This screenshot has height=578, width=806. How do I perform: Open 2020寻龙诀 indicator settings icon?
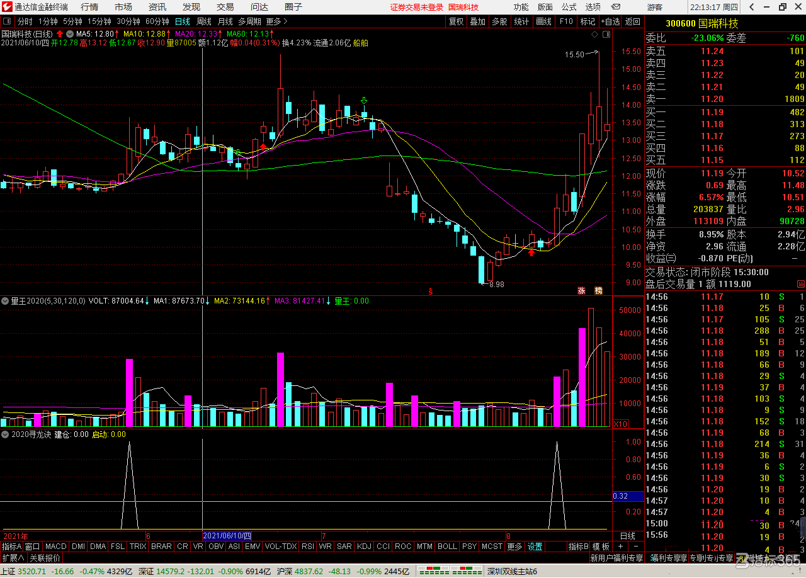(x=6, y=434)
